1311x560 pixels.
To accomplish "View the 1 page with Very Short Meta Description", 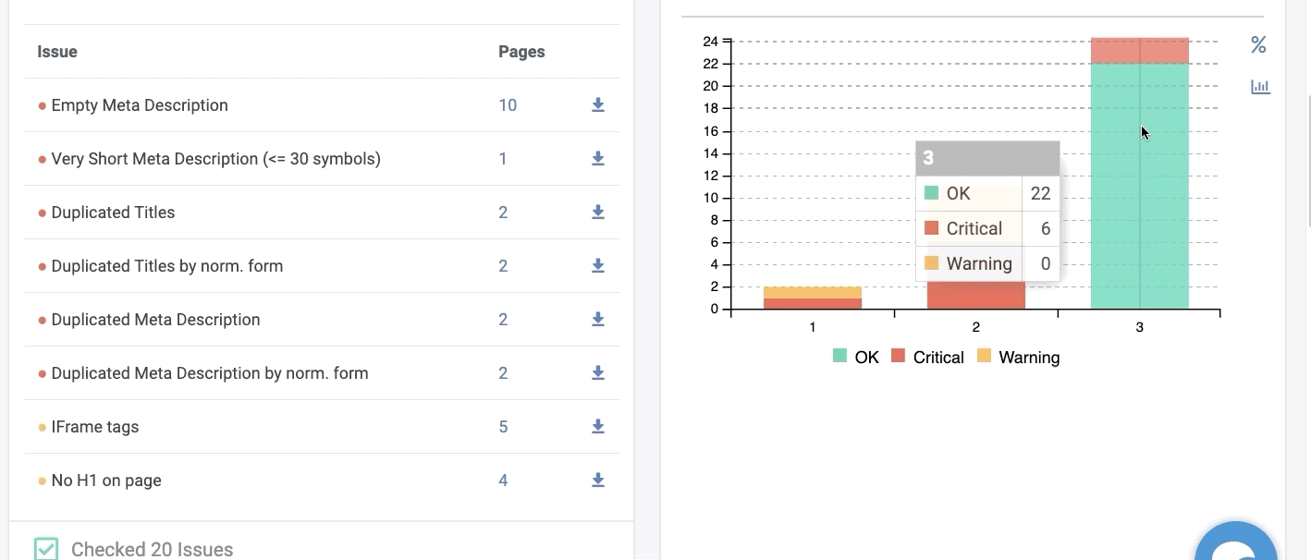I will pos(503,159).
